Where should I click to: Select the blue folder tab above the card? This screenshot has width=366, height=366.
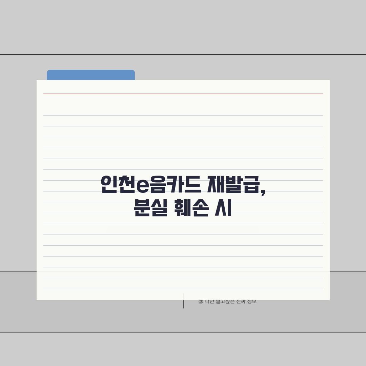[91, 75]
